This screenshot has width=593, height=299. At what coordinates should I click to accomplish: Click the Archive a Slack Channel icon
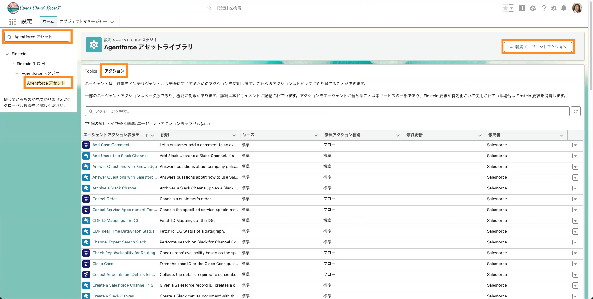[x=86, y=188]
